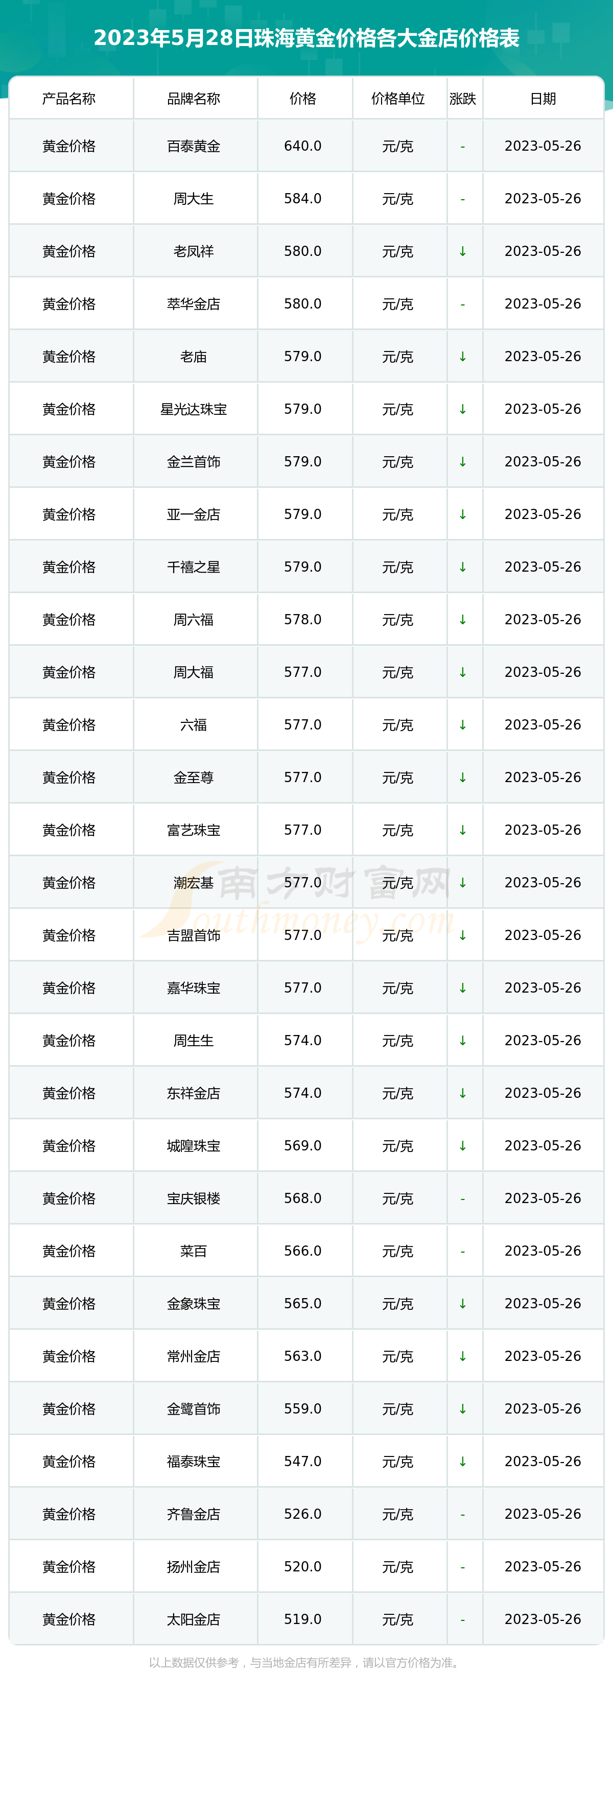Viewport: 613px width, 1811px height.
Task: Click the down arrow in the 老凤祥 row
Action: [463, 251]
